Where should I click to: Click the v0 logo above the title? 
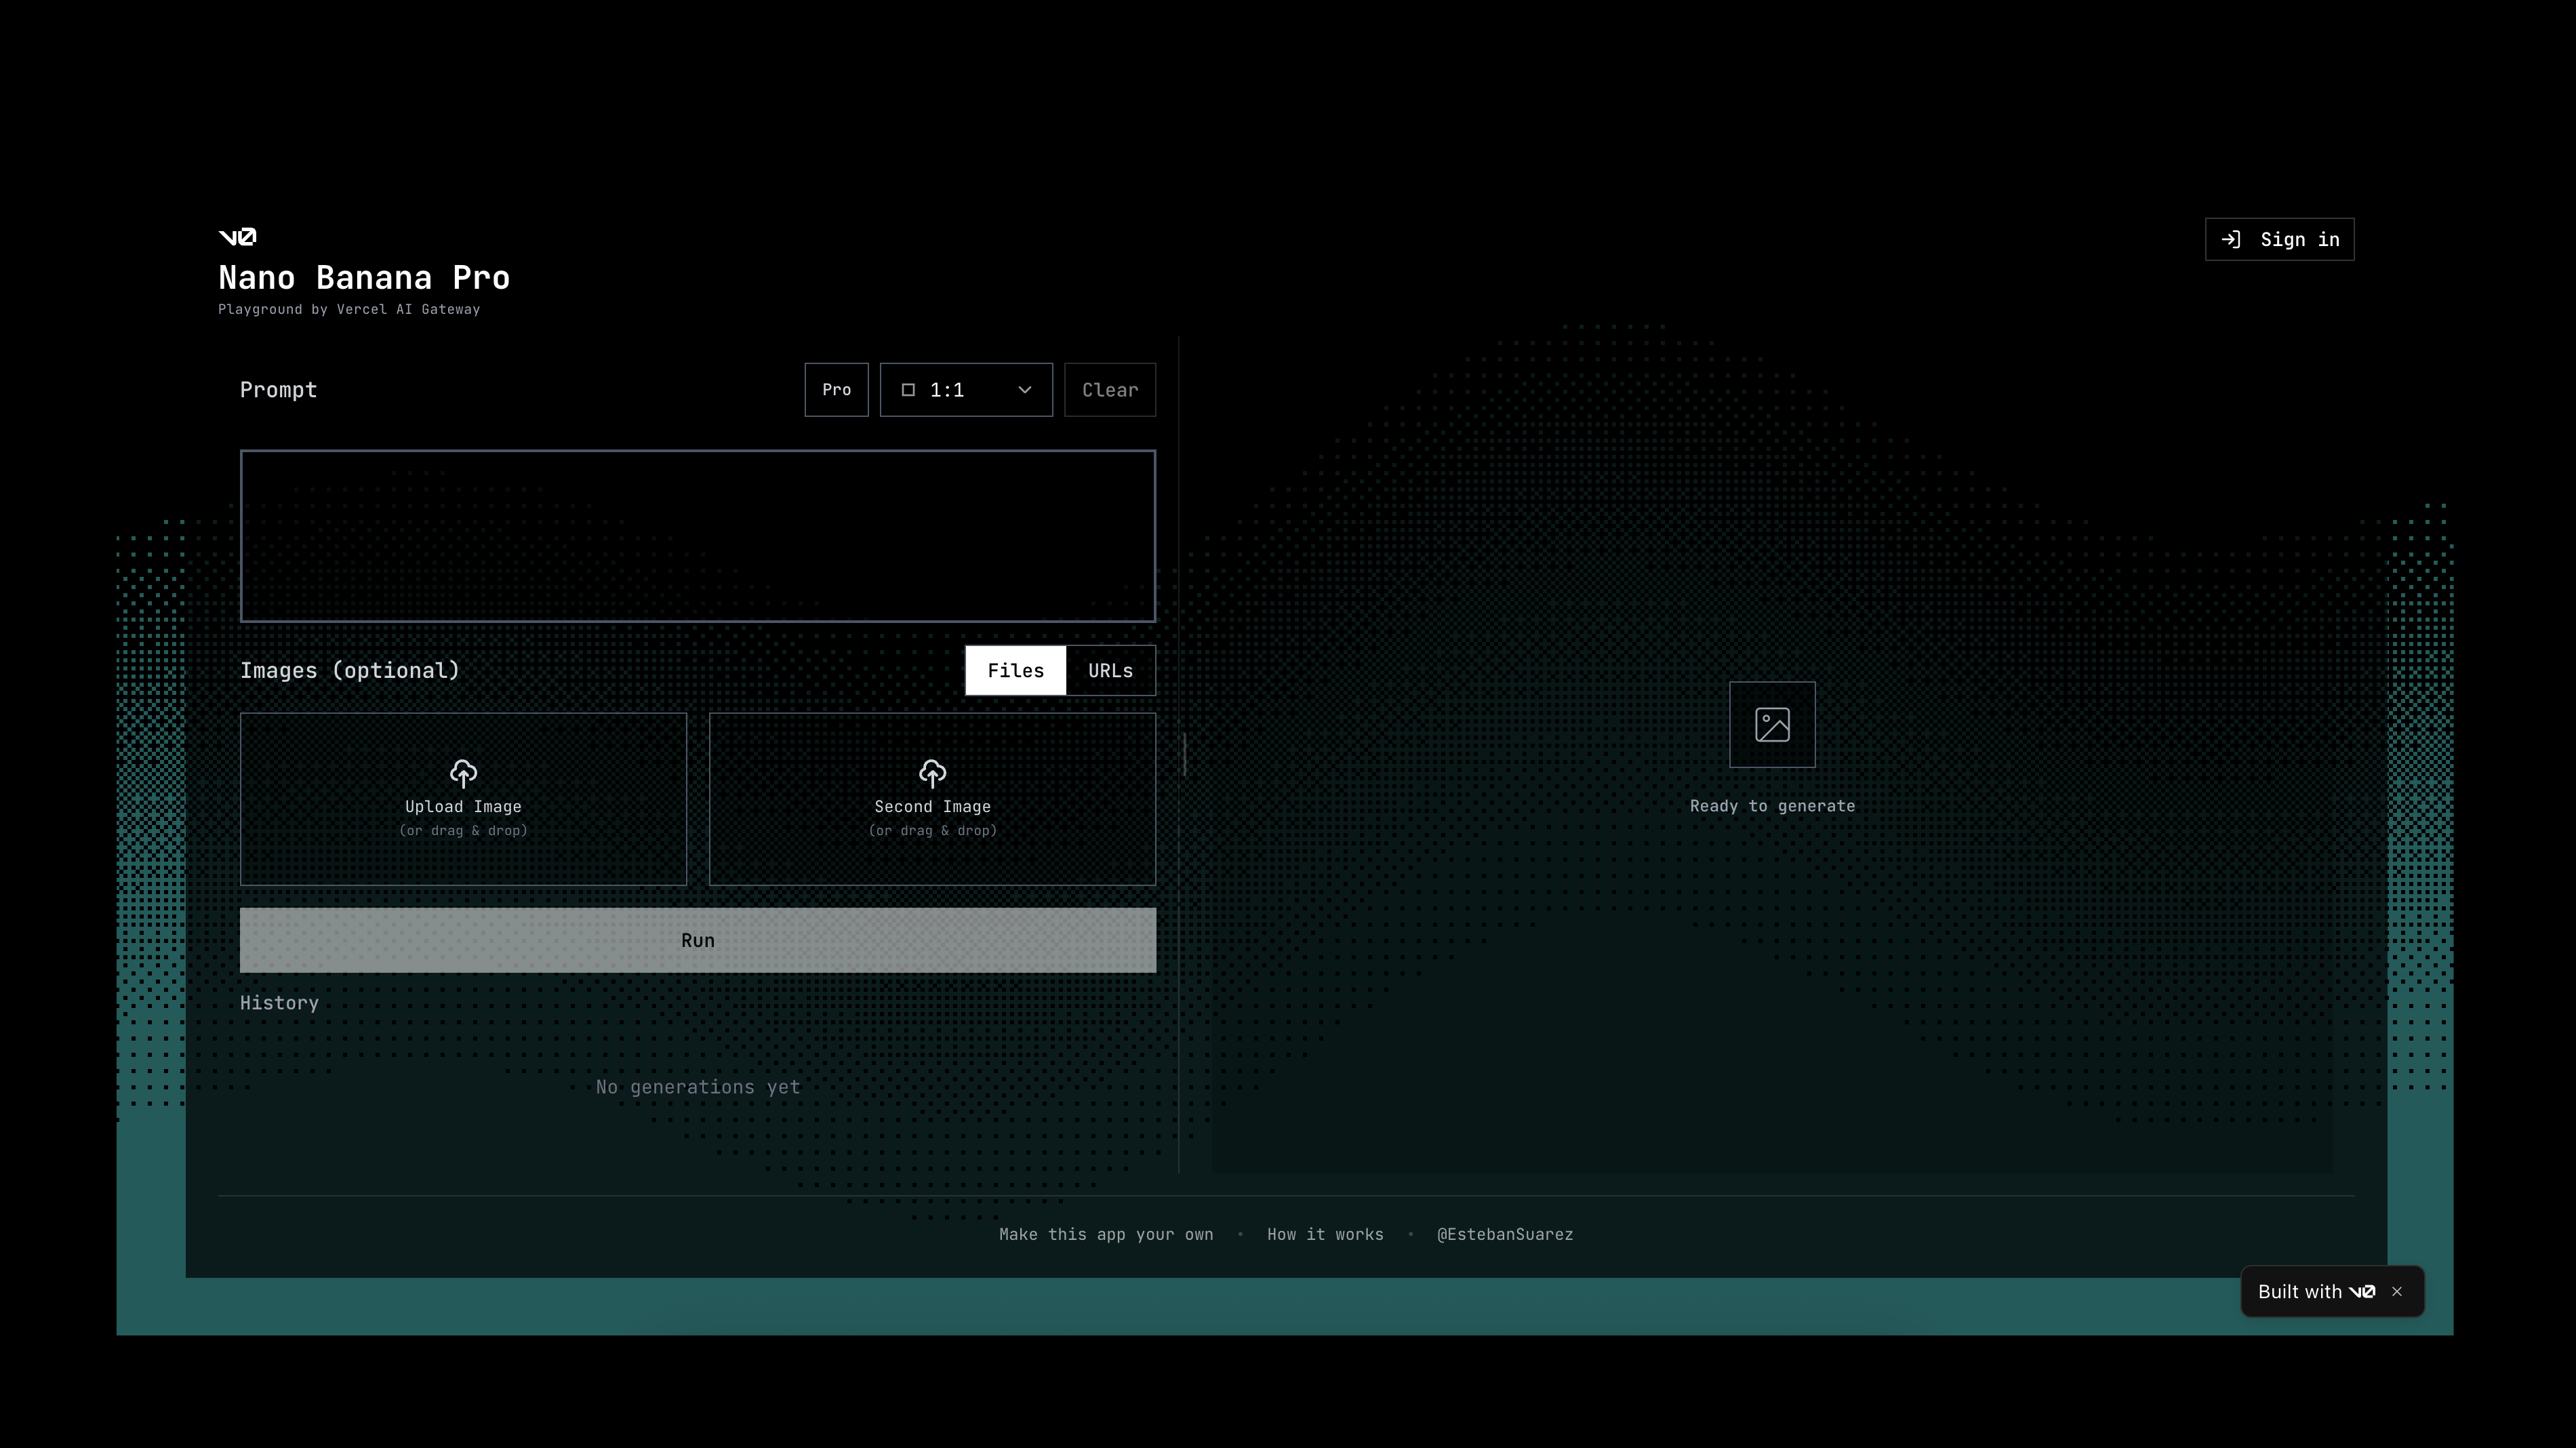click(x=237, y=236)
